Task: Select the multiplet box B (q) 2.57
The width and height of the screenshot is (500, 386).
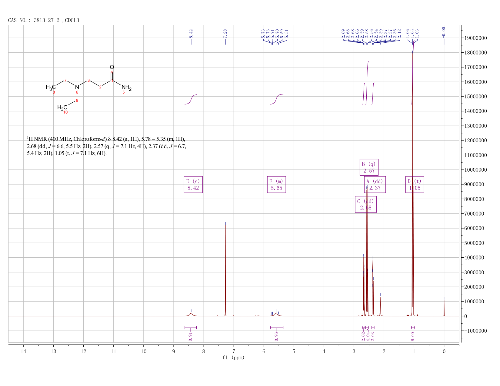Action: [x=369, y=167]
